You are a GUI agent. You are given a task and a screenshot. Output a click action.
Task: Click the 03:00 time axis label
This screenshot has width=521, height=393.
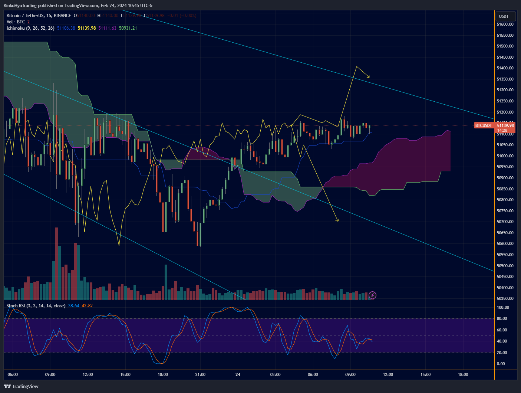pos(275,374)
